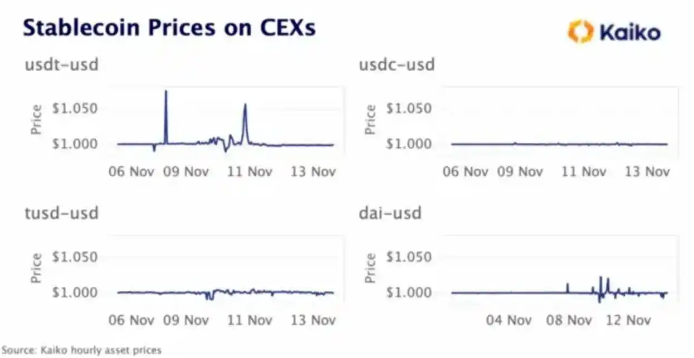Viewport: 694px width, 358px height.
Task: Click the Kaiko brand name text
Action: point(630,32)
